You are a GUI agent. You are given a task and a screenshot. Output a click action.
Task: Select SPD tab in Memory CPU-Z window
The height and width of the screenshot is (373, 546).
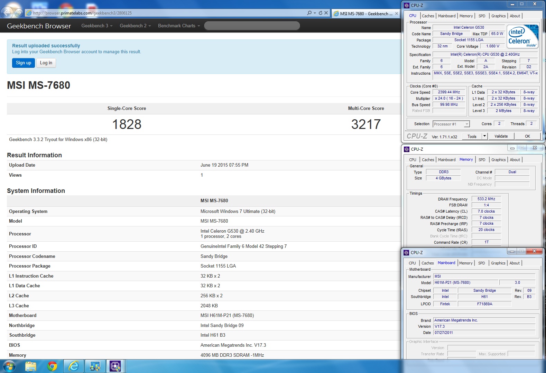pos(482,160)
